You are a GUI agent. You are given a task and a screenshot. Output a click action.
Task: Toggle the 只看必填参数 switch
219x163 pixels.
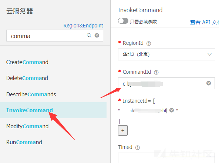click(x=123, y=21)
